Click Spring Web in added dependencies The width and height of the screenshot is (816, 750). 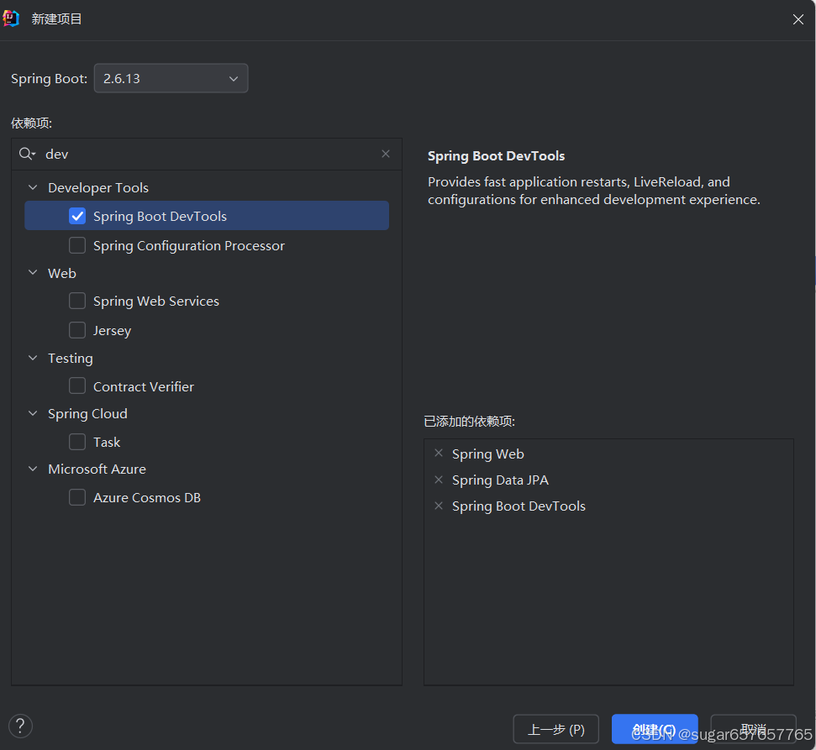click(487, 454)
